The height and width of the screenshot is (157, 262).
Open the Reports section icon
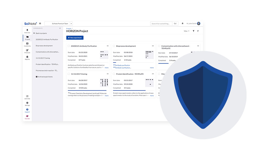(x=27, y=57)
